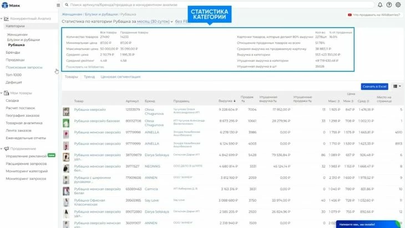Open Еженедельные отчеты
Screen dimensions: 405x228
tap(26, 138)
